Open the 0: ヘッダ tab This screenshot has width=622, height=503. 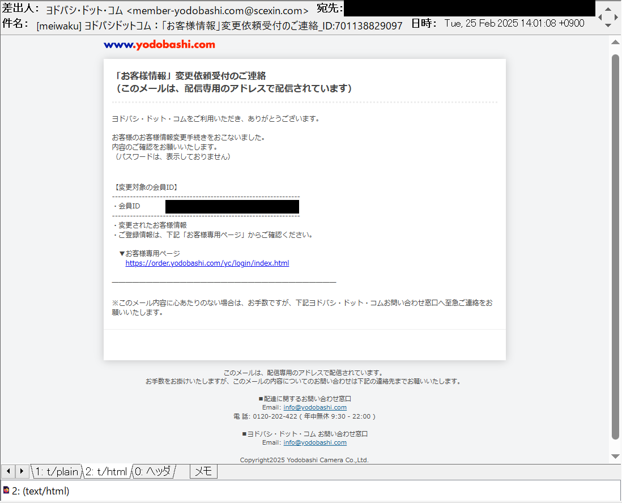[153, 471]
